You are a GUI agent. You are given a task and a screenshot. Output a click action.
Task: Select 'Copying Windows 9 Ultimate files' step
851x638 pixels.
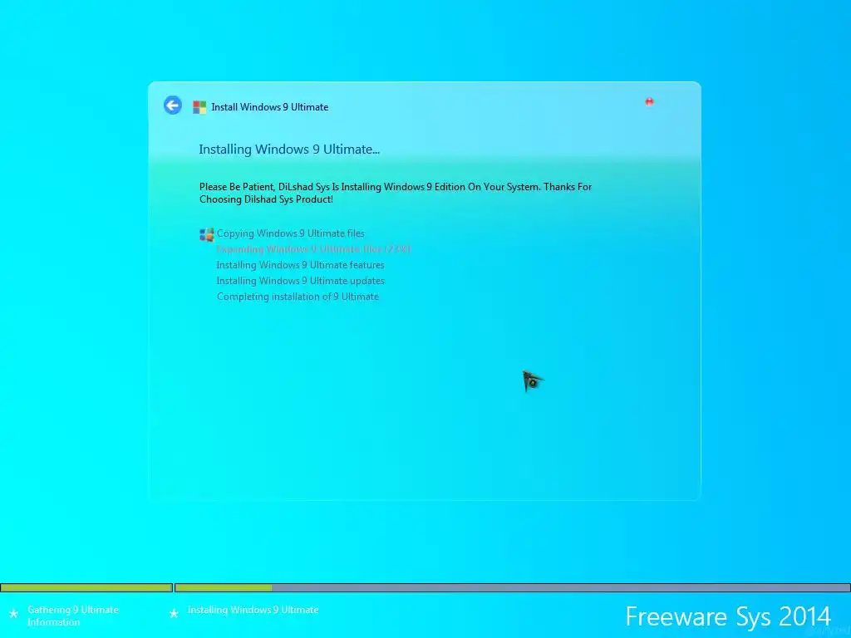pyautogui.click(x=290, y=233)
